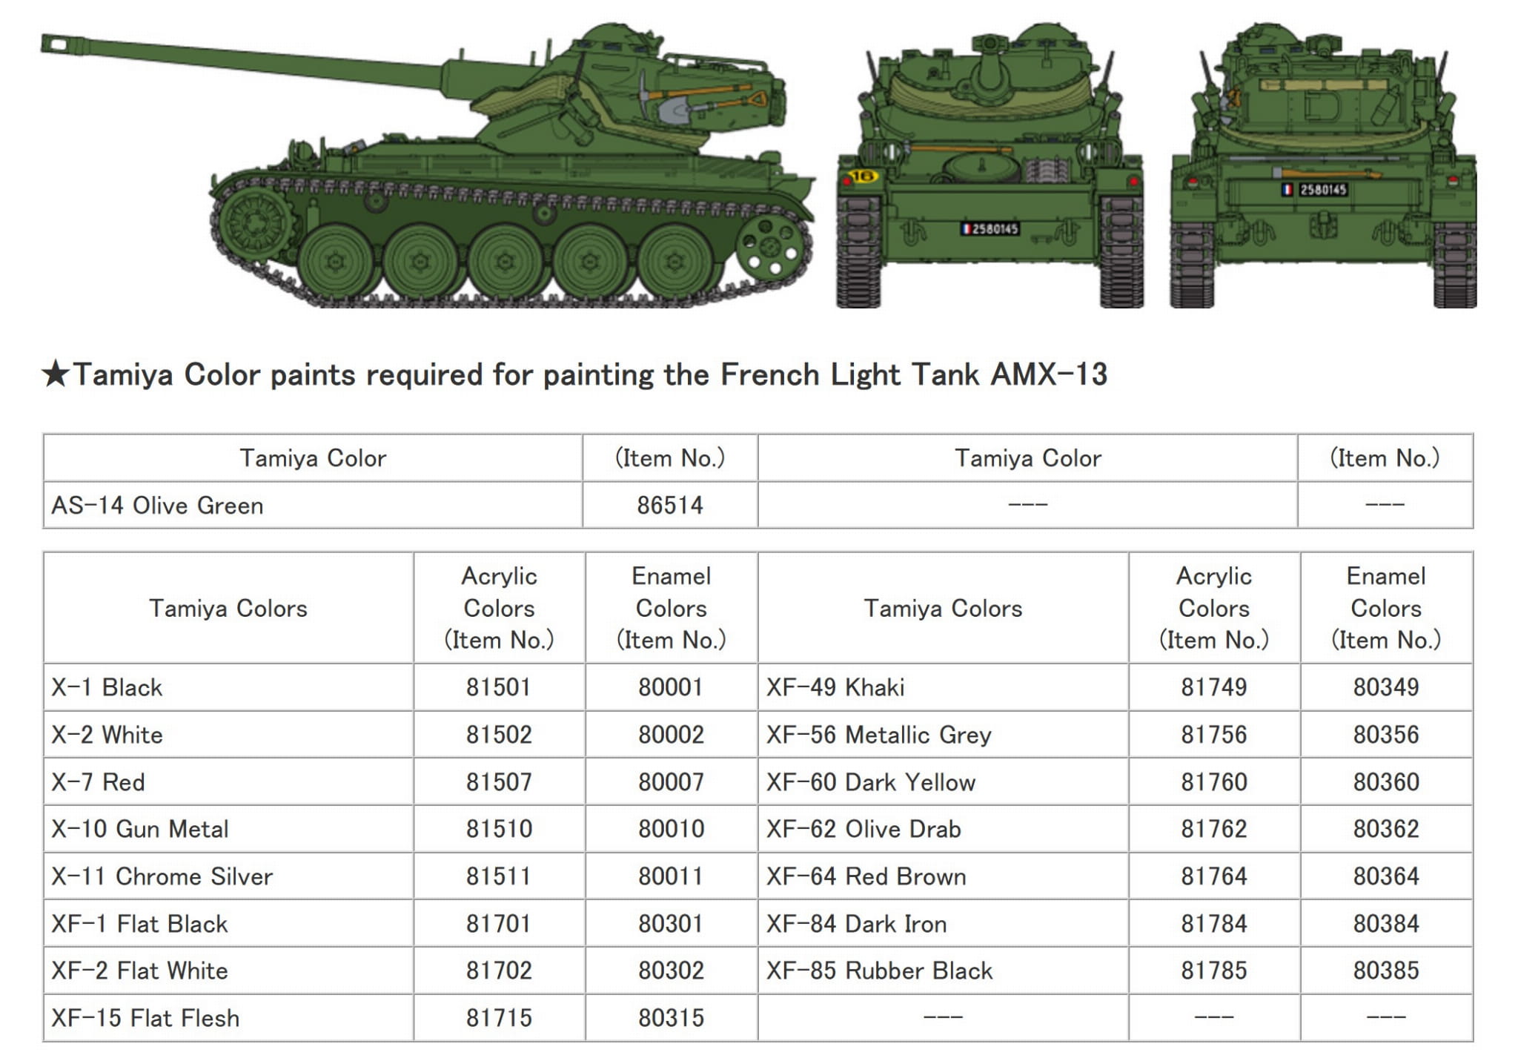The image size is (1518, 1058).
Task: Click acrylic number 81785 for Rubber Black
Action: [x=1214, y=971]
